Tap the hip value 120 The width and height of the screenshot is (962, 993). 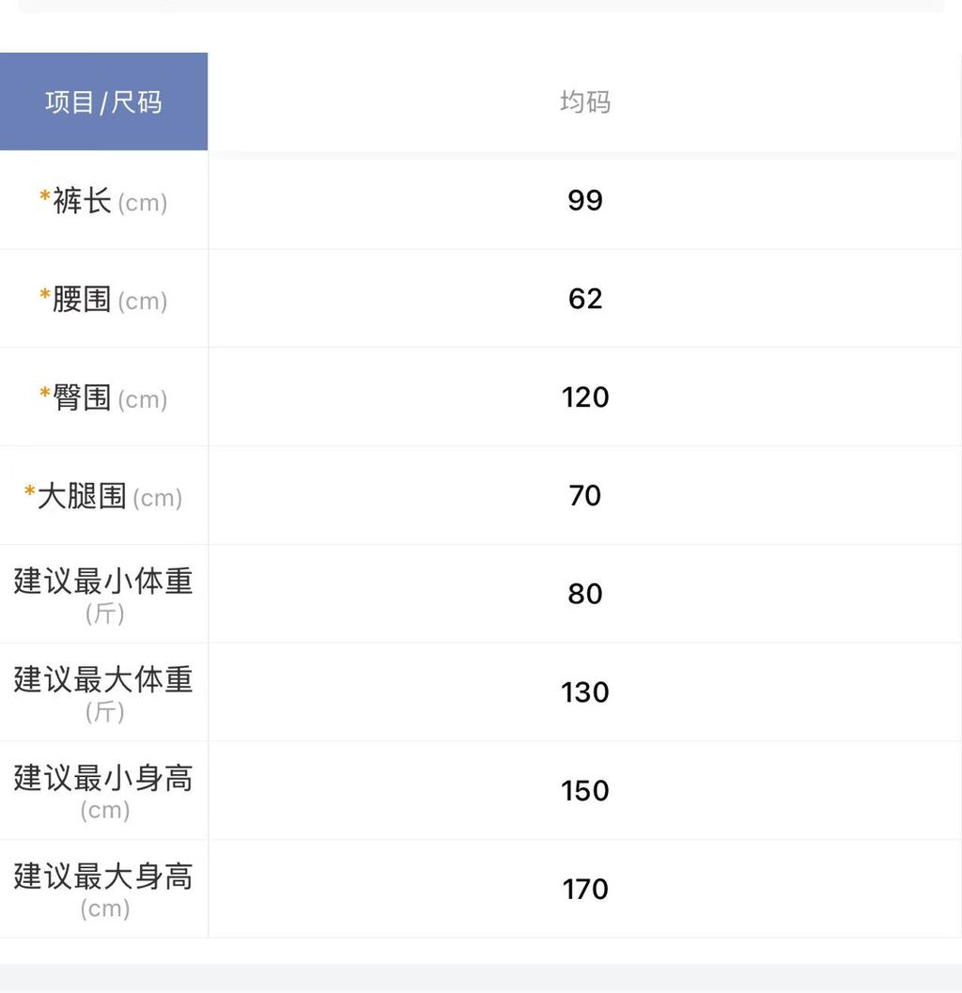584,397
